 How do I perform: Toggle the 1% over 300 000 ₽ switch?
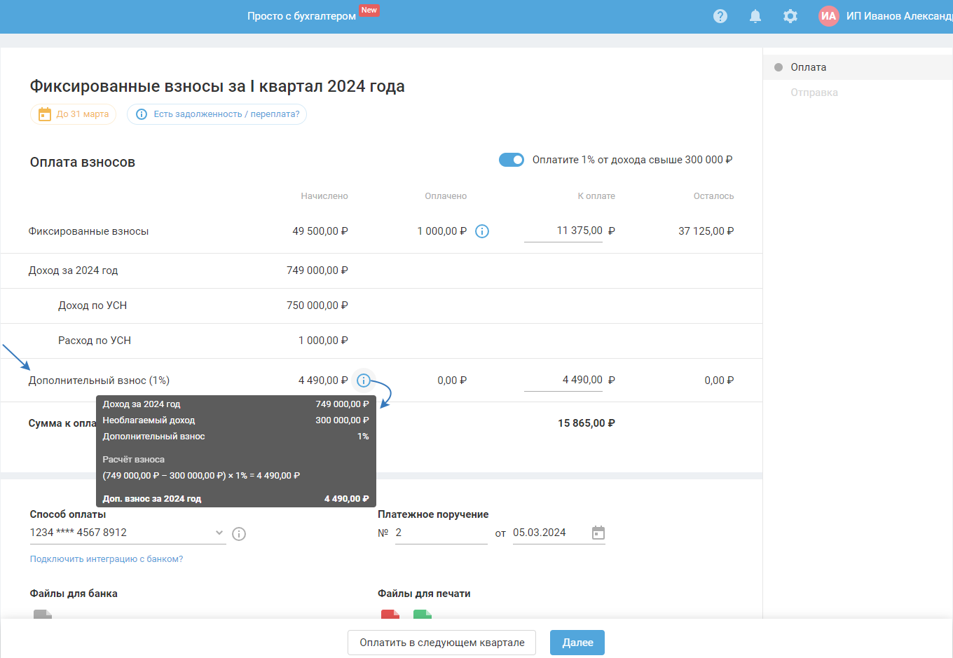pyautogui.click(x=512, y=160)
